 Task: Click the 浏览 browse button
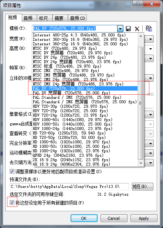pyautogui.click(x=142, y=186)
